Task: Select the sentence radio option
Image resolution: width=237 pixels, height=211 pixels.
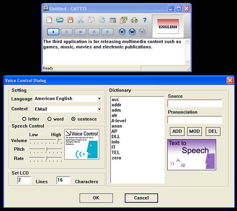Action: 73,119
